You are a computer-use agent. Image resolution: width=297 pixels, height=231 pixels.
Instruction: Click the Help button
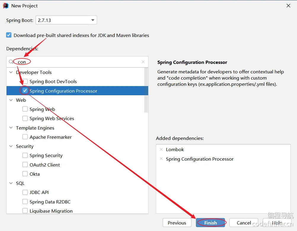(x=277, y=223)
